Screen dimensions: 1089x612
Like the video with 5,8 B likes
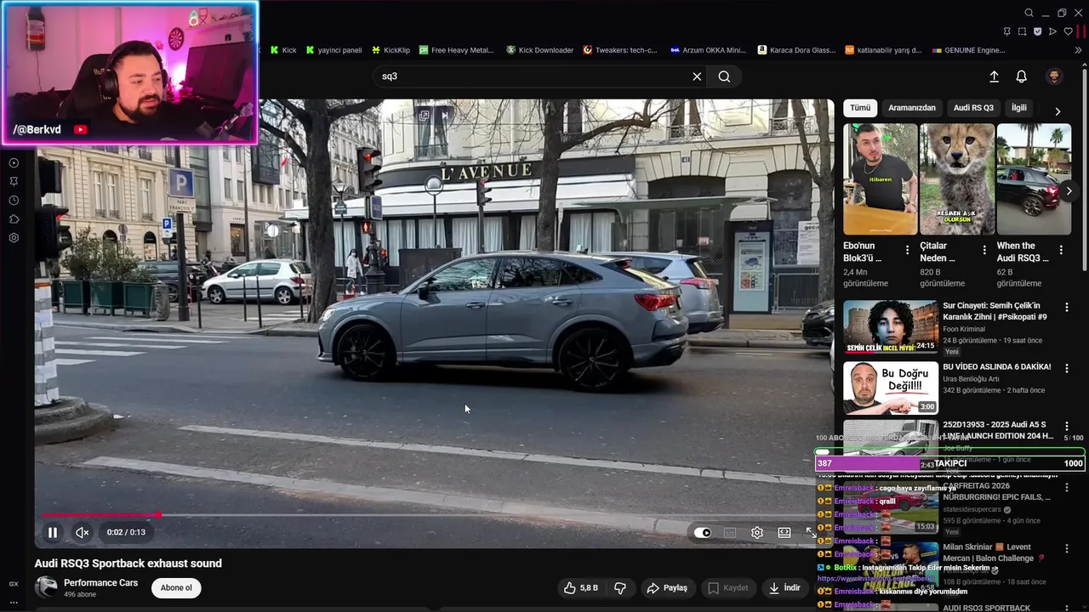(580, 587)
